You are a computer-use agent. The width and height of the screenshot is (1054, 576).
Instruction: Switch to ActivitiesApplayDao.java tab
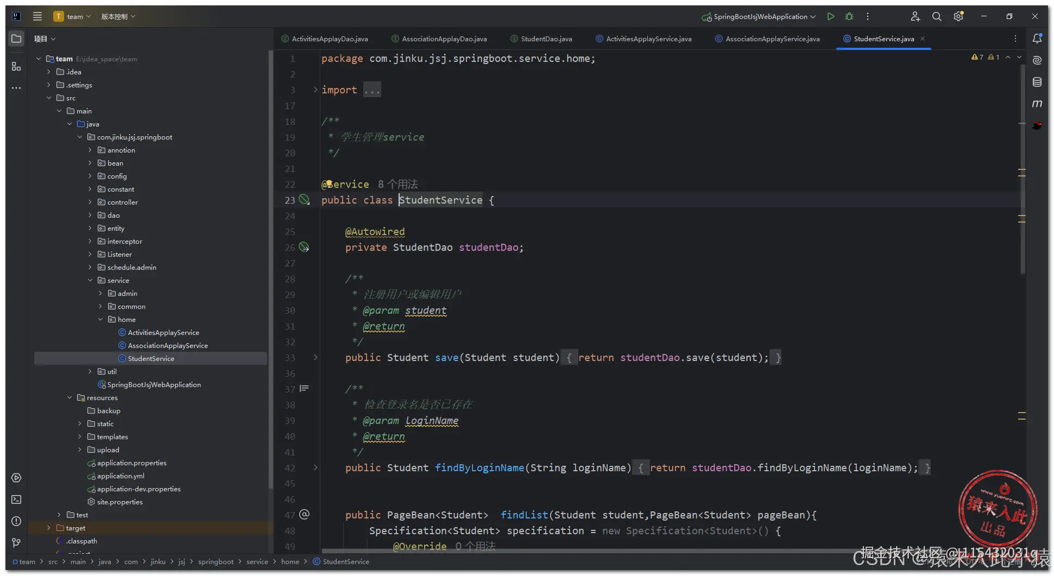pos(325,39)
